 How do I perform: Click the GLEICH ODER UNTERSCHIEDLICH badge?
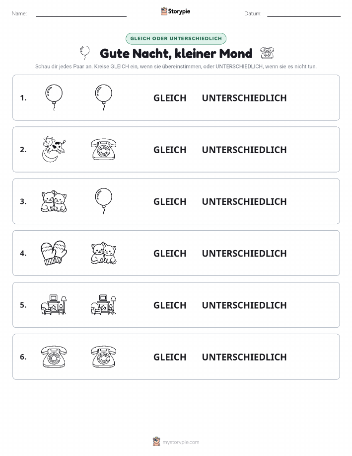[176, 38]
